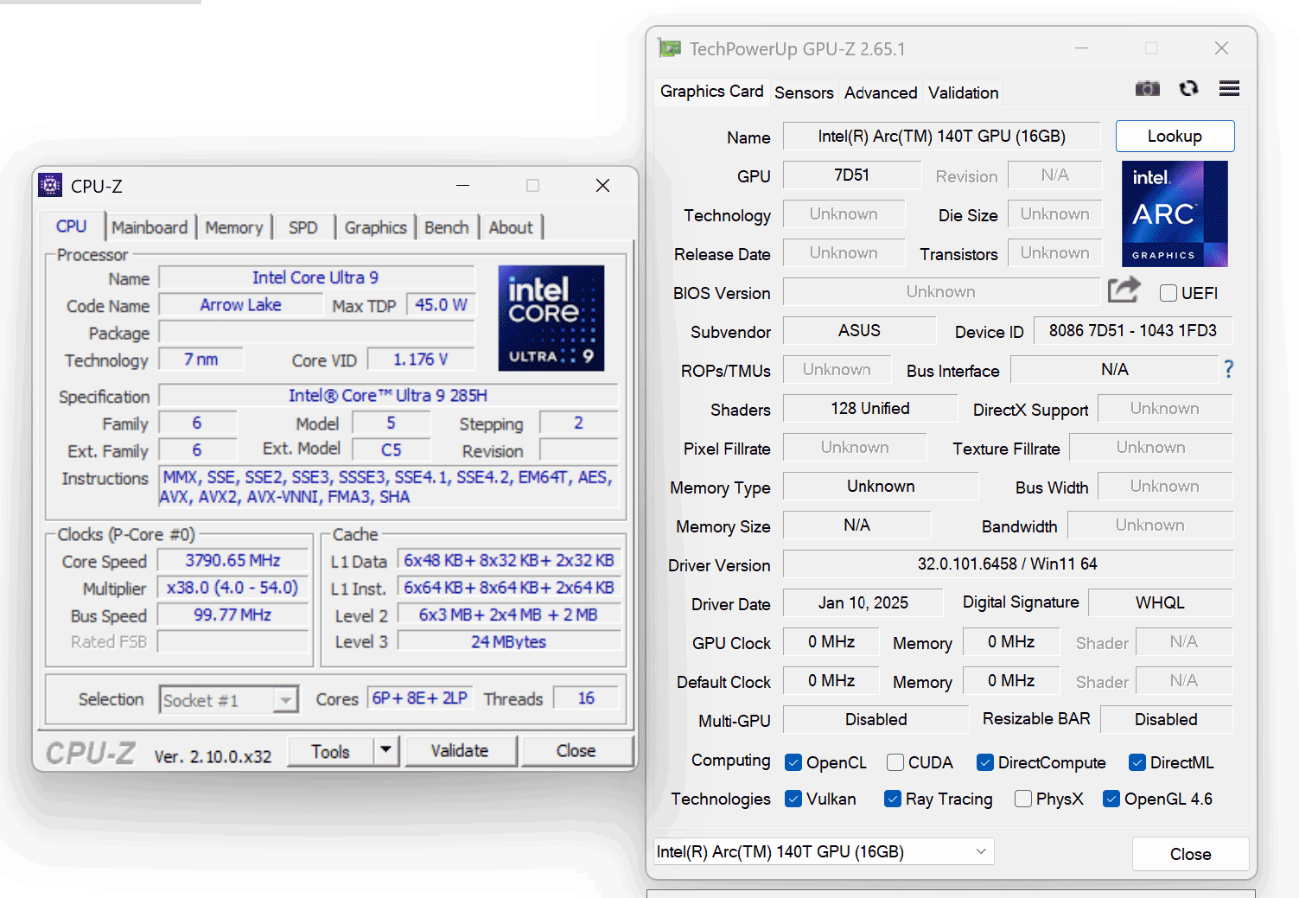Screen dimensions: 1299x898
Task: Click the Max TDP value 45.0 W
Action: coord(441,305)
